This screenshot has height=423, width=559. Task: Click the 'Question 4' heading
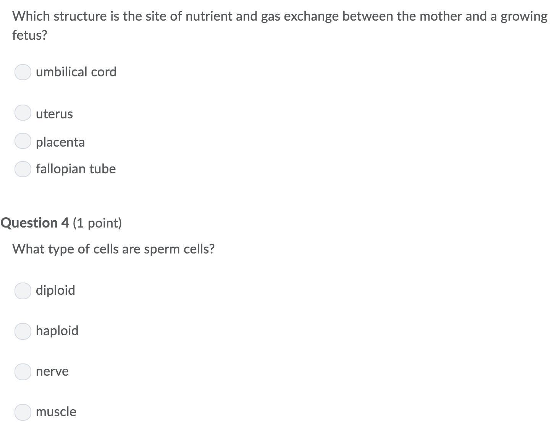(35, 223)
